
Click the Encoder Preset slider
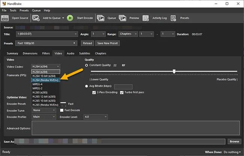pos(63,103)
